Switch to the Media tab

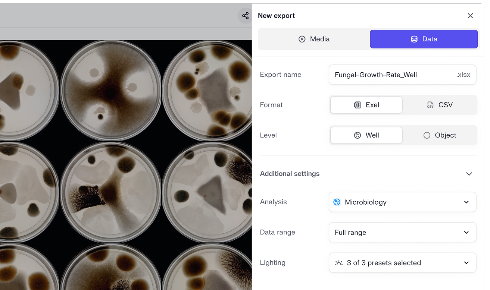[314, 39]
